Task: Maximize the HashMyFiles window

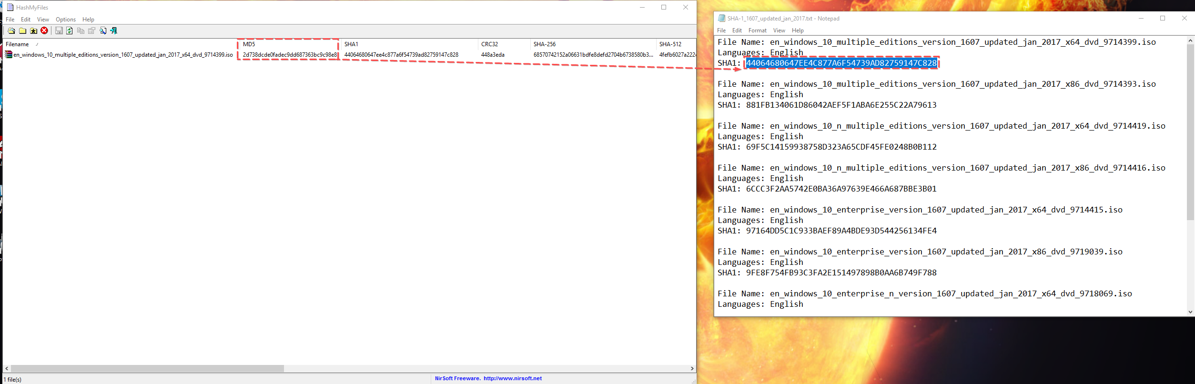Action: coord(664,7)
